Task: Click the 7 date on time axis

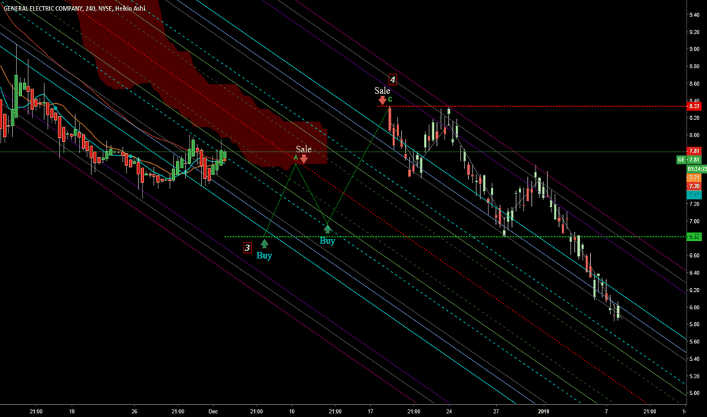Action: (x=606, y=411)
